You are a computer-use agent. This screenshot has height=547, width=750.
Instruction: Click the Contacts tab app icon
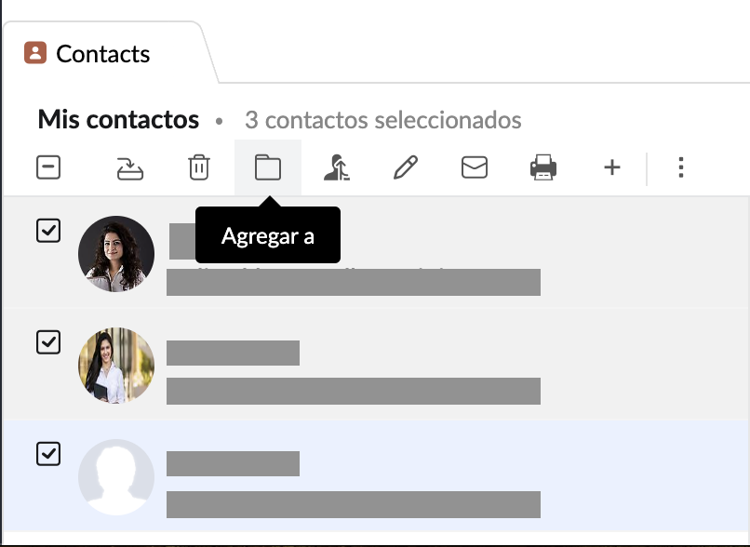pos(35,53)
